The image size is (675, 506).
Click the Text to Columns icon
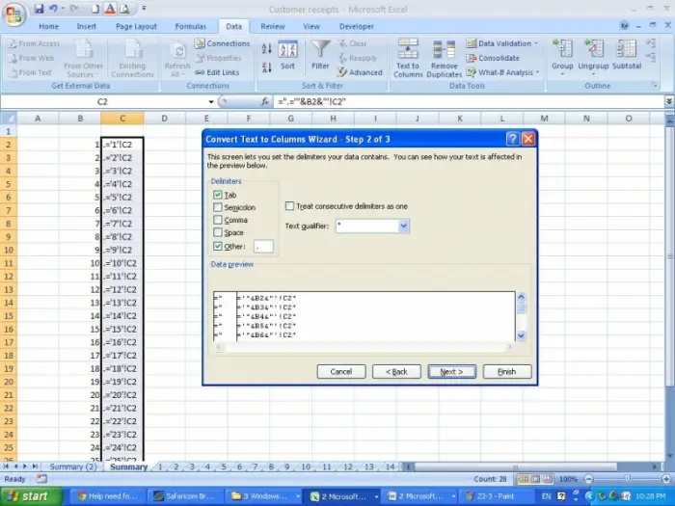click(408, 58)
